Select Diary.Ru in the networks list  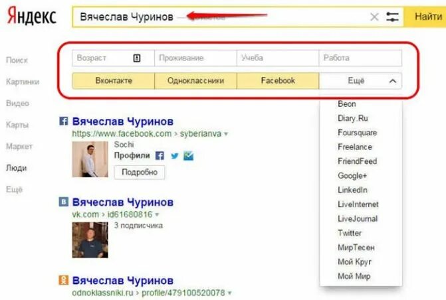[x=353, y=118]
